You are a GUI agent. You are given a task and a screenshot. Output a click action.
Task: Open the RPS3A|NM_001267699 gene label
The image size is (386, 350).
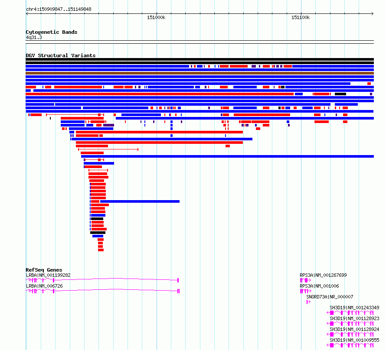click(323, 275)
